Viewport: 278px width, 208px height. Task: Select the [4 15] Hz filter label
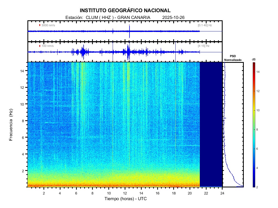pos(204,46)
